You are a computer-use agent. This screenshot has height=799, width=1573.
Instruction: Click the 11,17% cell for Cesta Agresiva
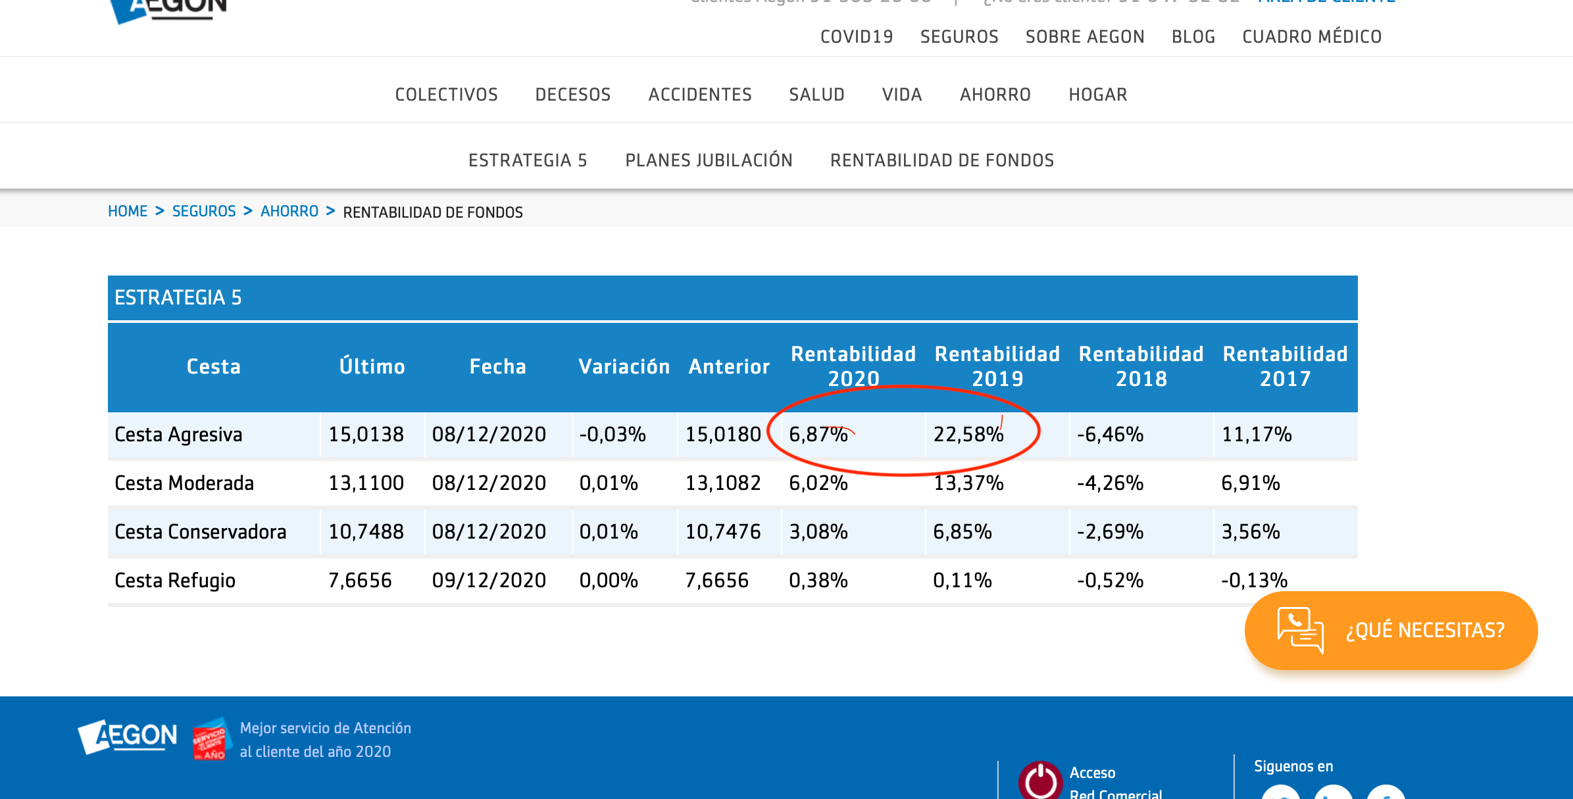click(x=1257, y=435)
